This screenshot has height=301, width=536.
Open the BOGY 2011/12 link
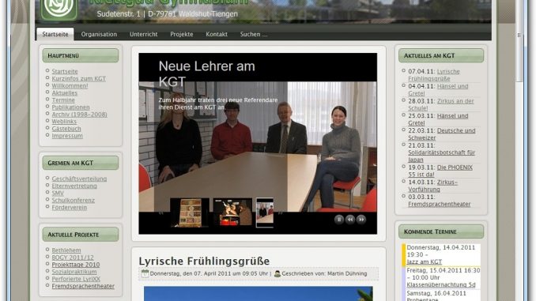(x=73, y=258)
